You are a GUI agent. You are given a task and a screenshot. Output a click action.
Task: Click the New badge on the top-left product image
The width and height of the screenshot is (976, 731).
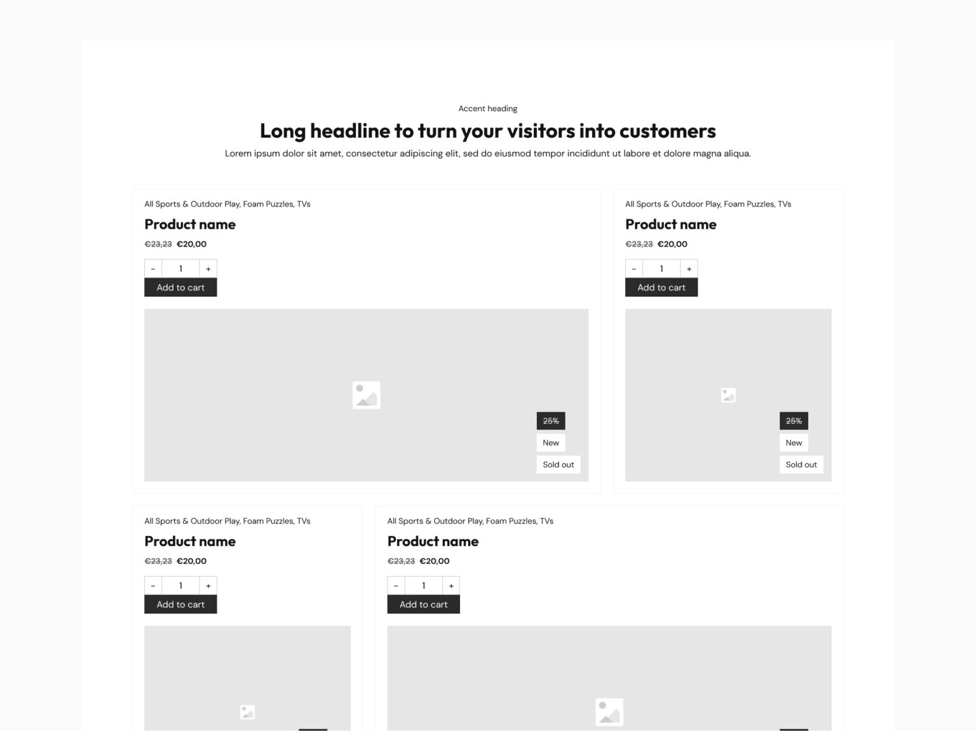551,443
